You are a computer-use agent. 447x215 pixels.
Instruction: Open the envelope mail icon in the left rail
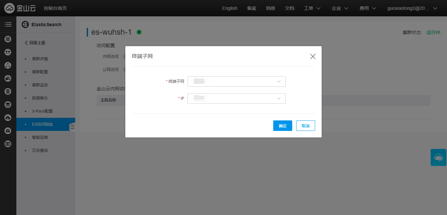pyautogui.click(x=8, y=131)
